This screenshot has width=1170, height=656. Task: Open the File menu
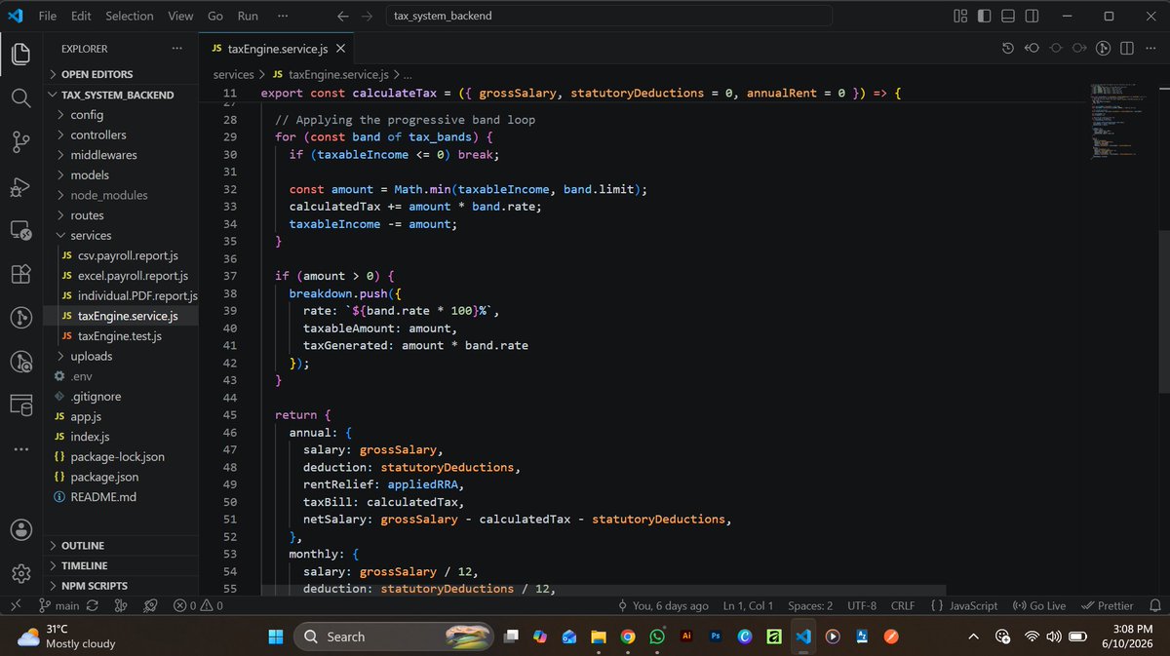pos(48,16)
